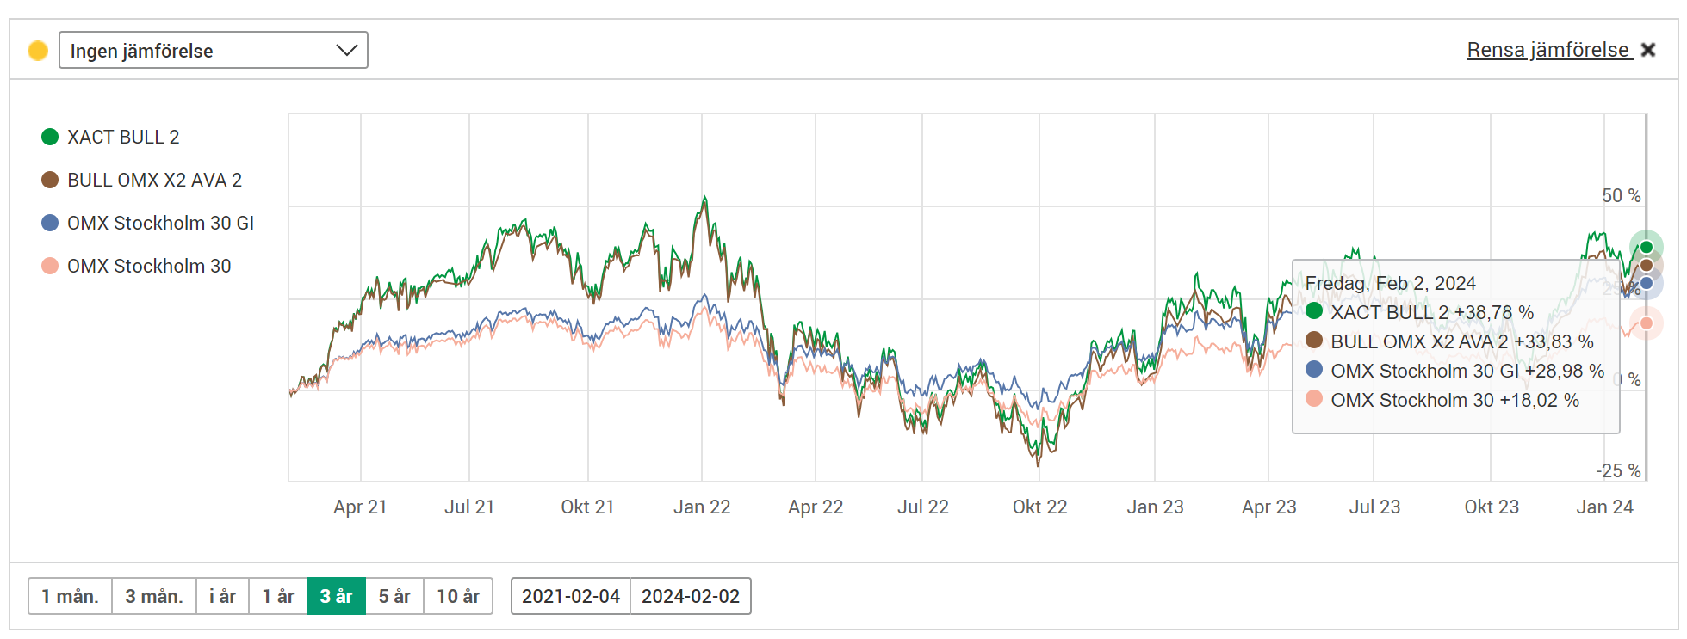Click the brown BULL OMX X2 AVA 2 dot

click(50, 180)
